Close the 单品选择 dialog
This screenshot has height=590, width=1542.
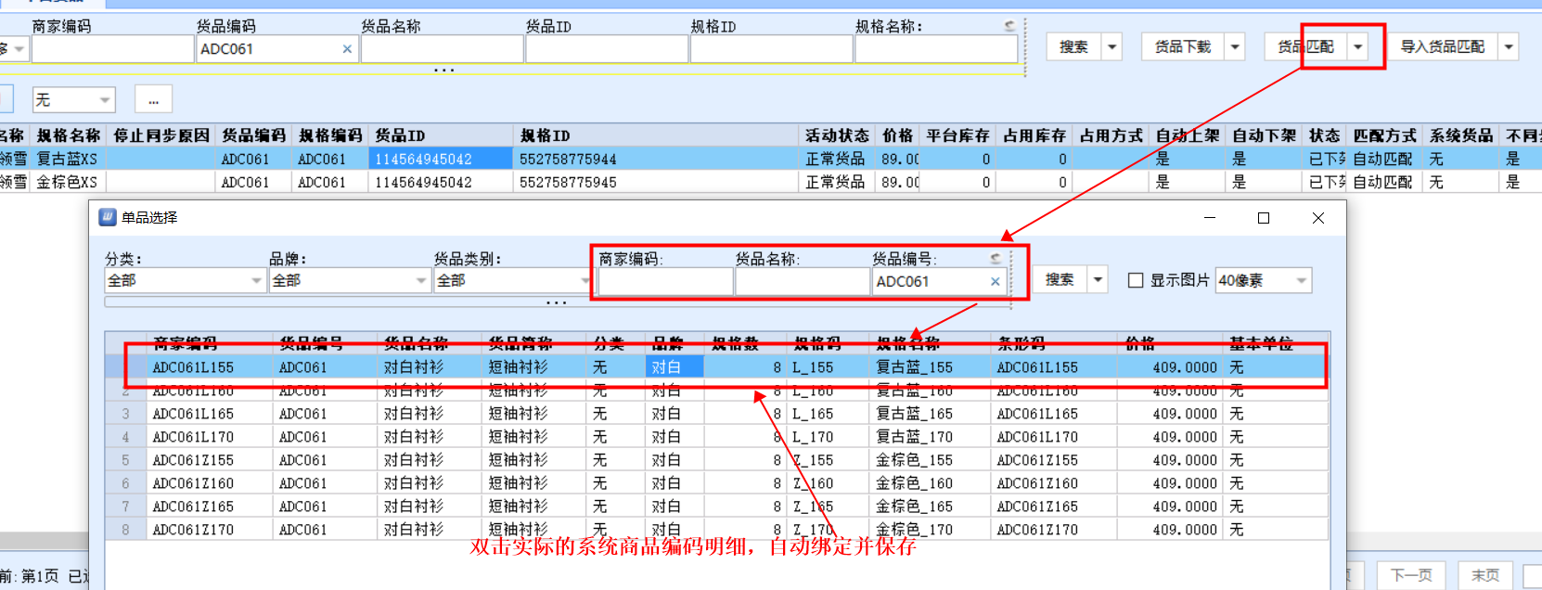1317,218
